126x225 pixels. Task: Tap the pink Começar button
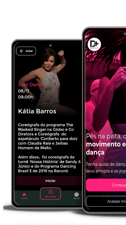point(106,185)
